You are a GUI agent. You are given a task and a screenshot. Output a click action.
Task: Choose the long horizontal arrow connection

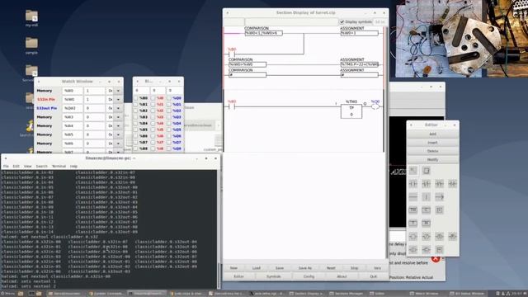point(440,196)
